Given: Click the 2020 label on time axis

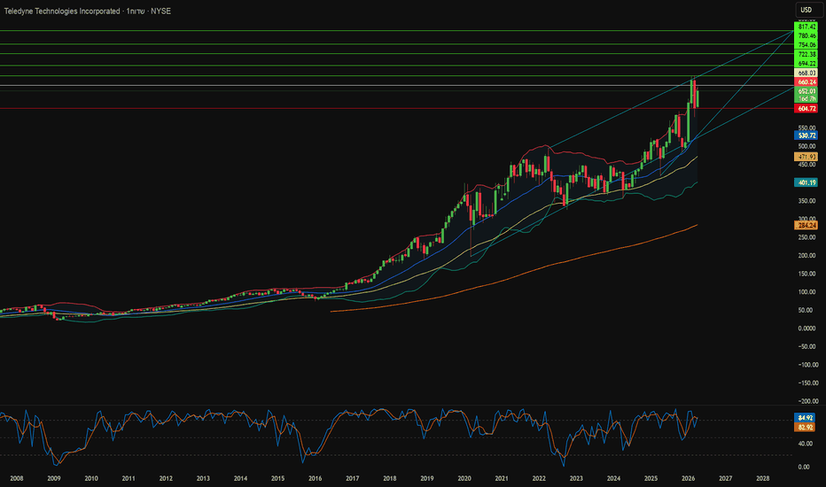Looking at the screenshot, I should click(x=464, y=477).
